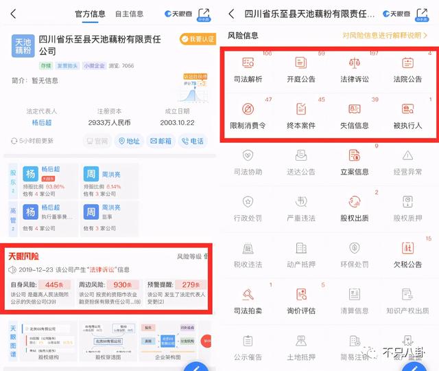The width and height of the screenshot is (439, 371).
Task: Tap share icon on left page header
Action: [x=204, y=15]
